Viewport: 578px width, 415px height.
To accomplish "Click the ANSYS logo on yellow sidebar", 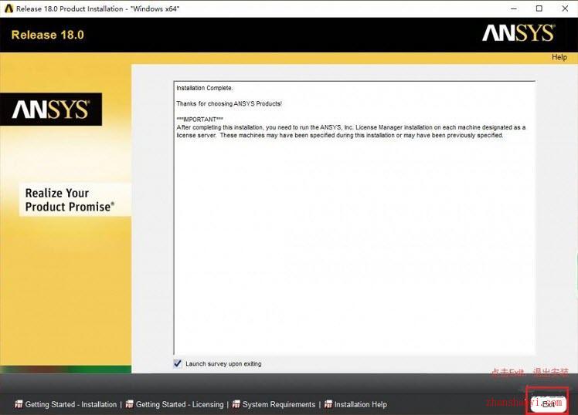I will [x=51, y=110].
